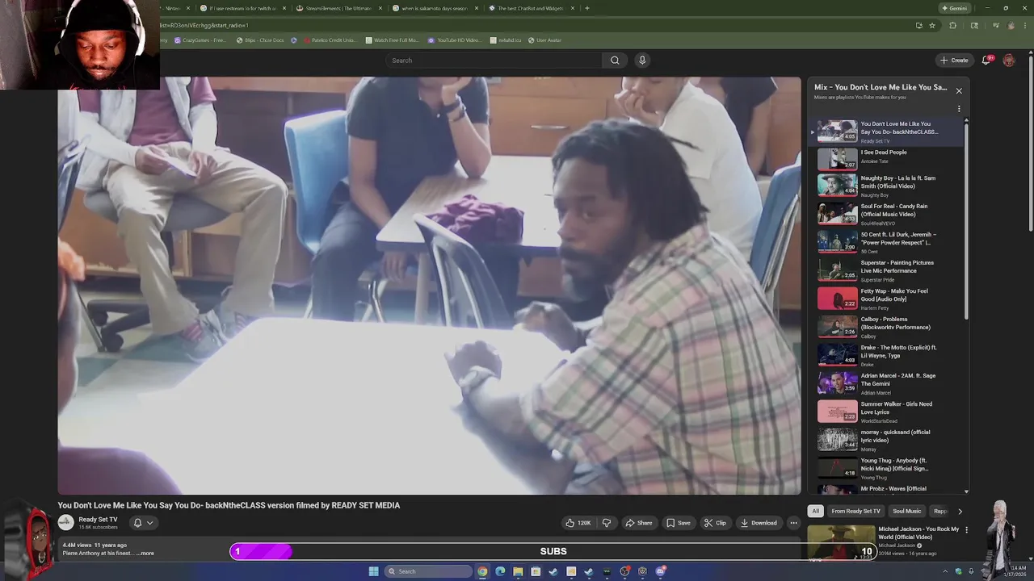Open the Ready Set TV channel avatar

point(66,522)
